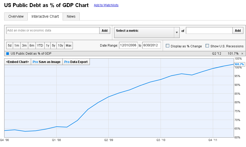Click the blue US Public Debt color swatch

point(7,54)
